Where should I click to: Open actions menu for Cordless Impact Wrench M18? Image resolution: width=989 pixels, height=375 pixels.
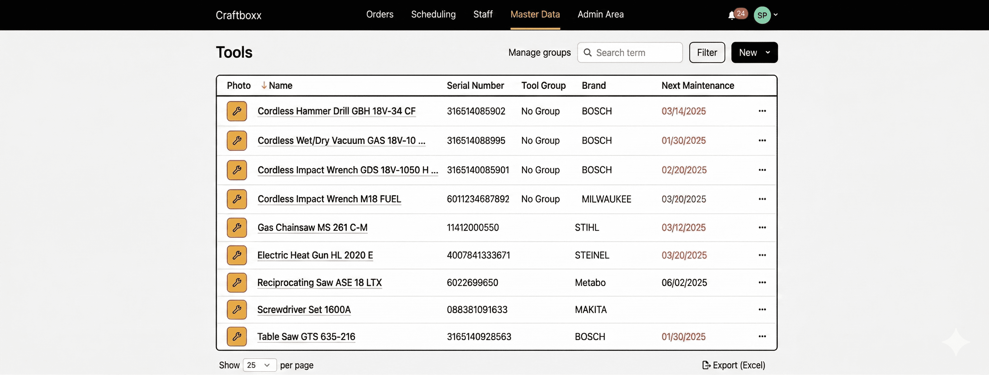click(762, 199)
